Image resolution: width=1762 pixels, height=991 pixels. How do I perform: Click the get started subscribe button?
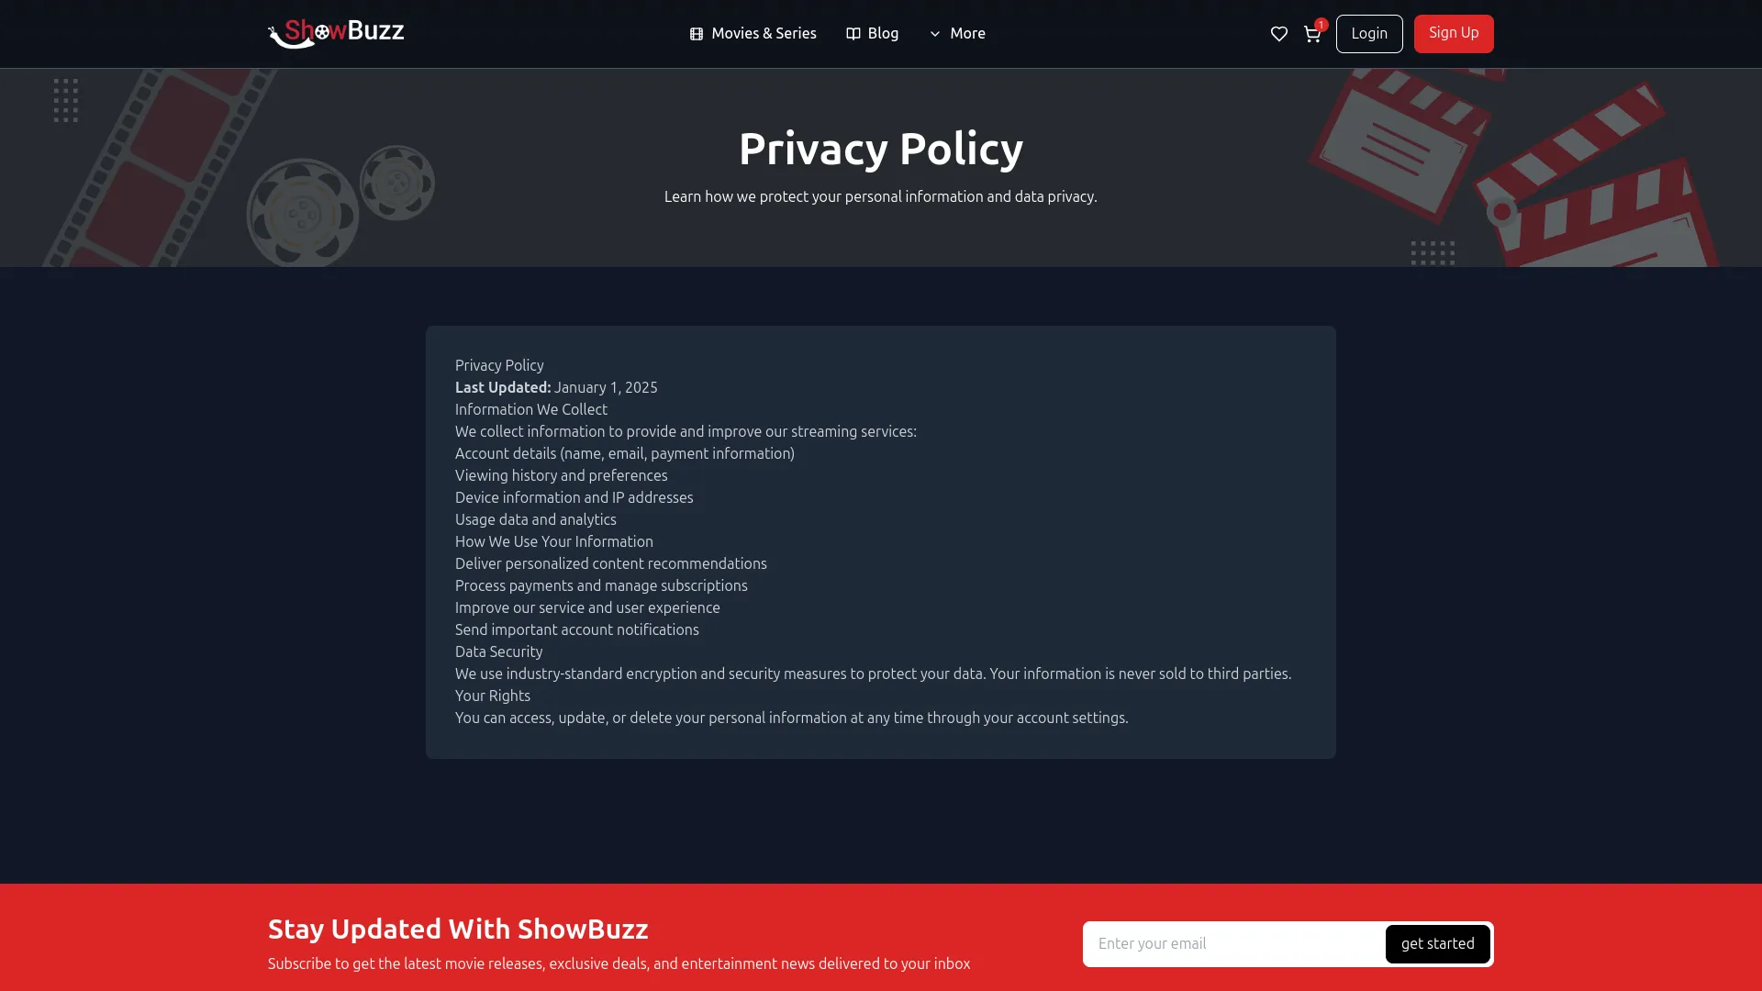pyautogui.click(x=1437, y=944)
